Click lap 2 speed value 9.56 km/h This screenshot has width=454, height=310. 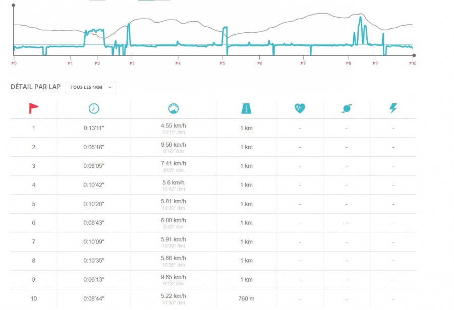173,144
